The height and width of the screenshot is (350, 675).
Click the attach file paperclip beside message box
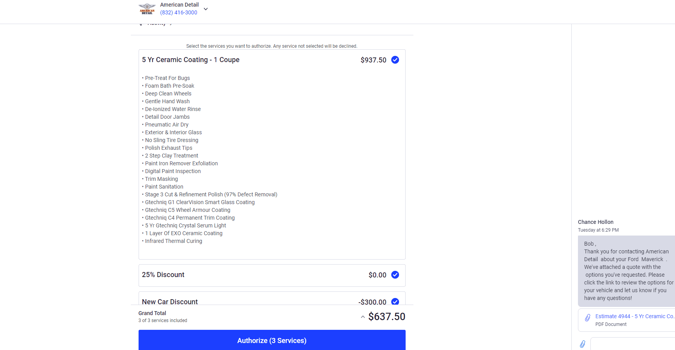click(x=583, y=344)
